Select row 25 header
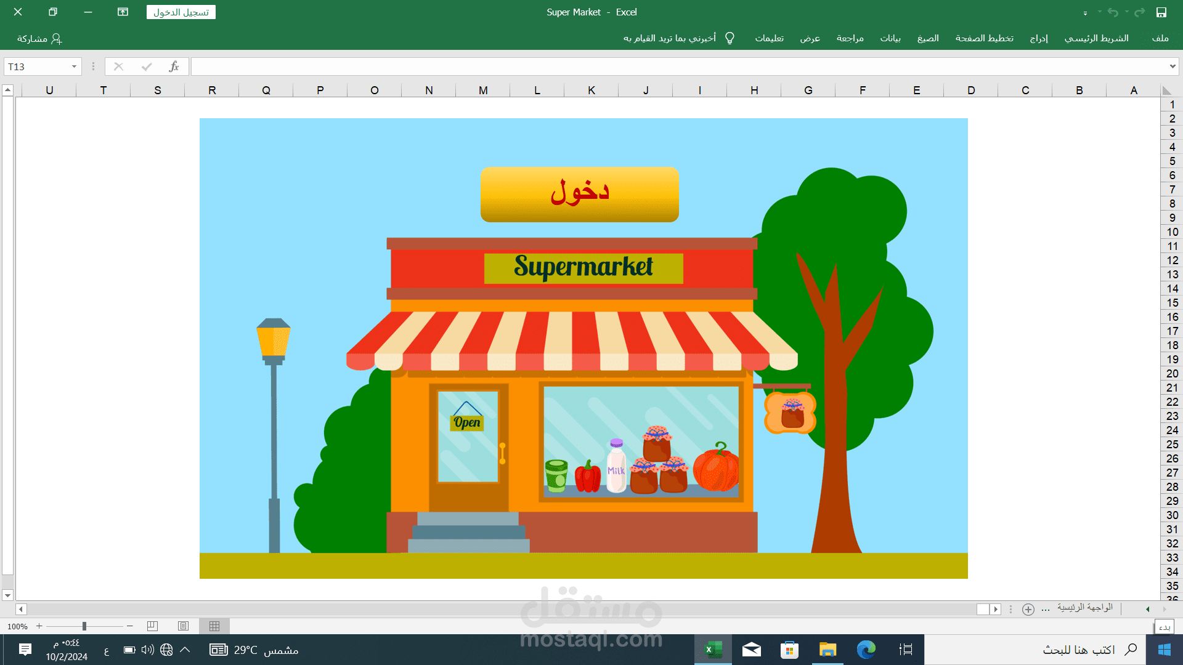 [1172, 445]
